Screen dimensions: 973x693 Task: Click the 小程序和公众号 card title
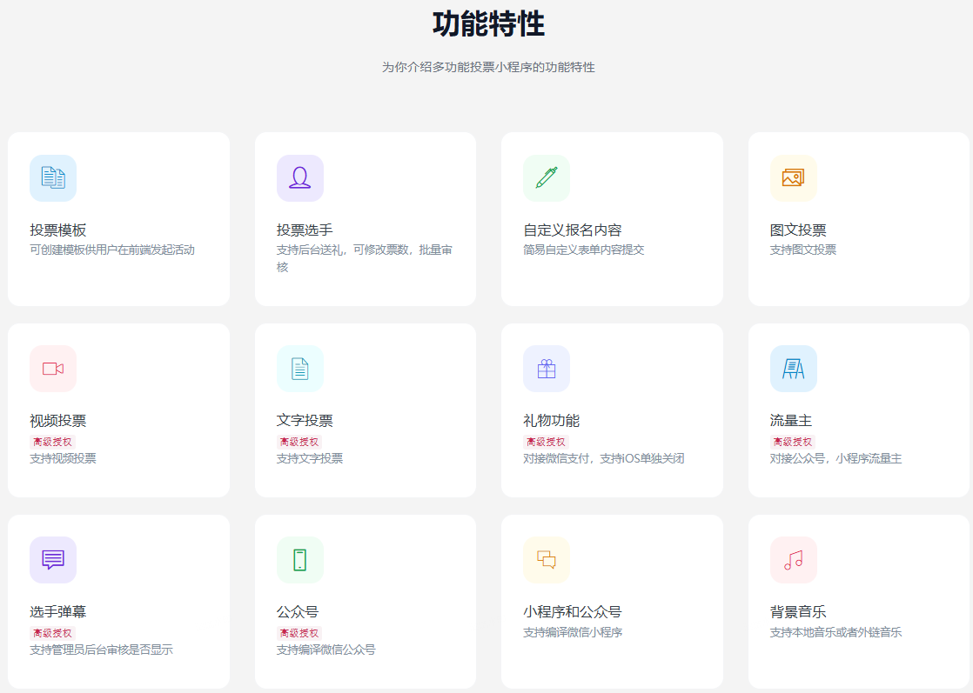point(573,612)
